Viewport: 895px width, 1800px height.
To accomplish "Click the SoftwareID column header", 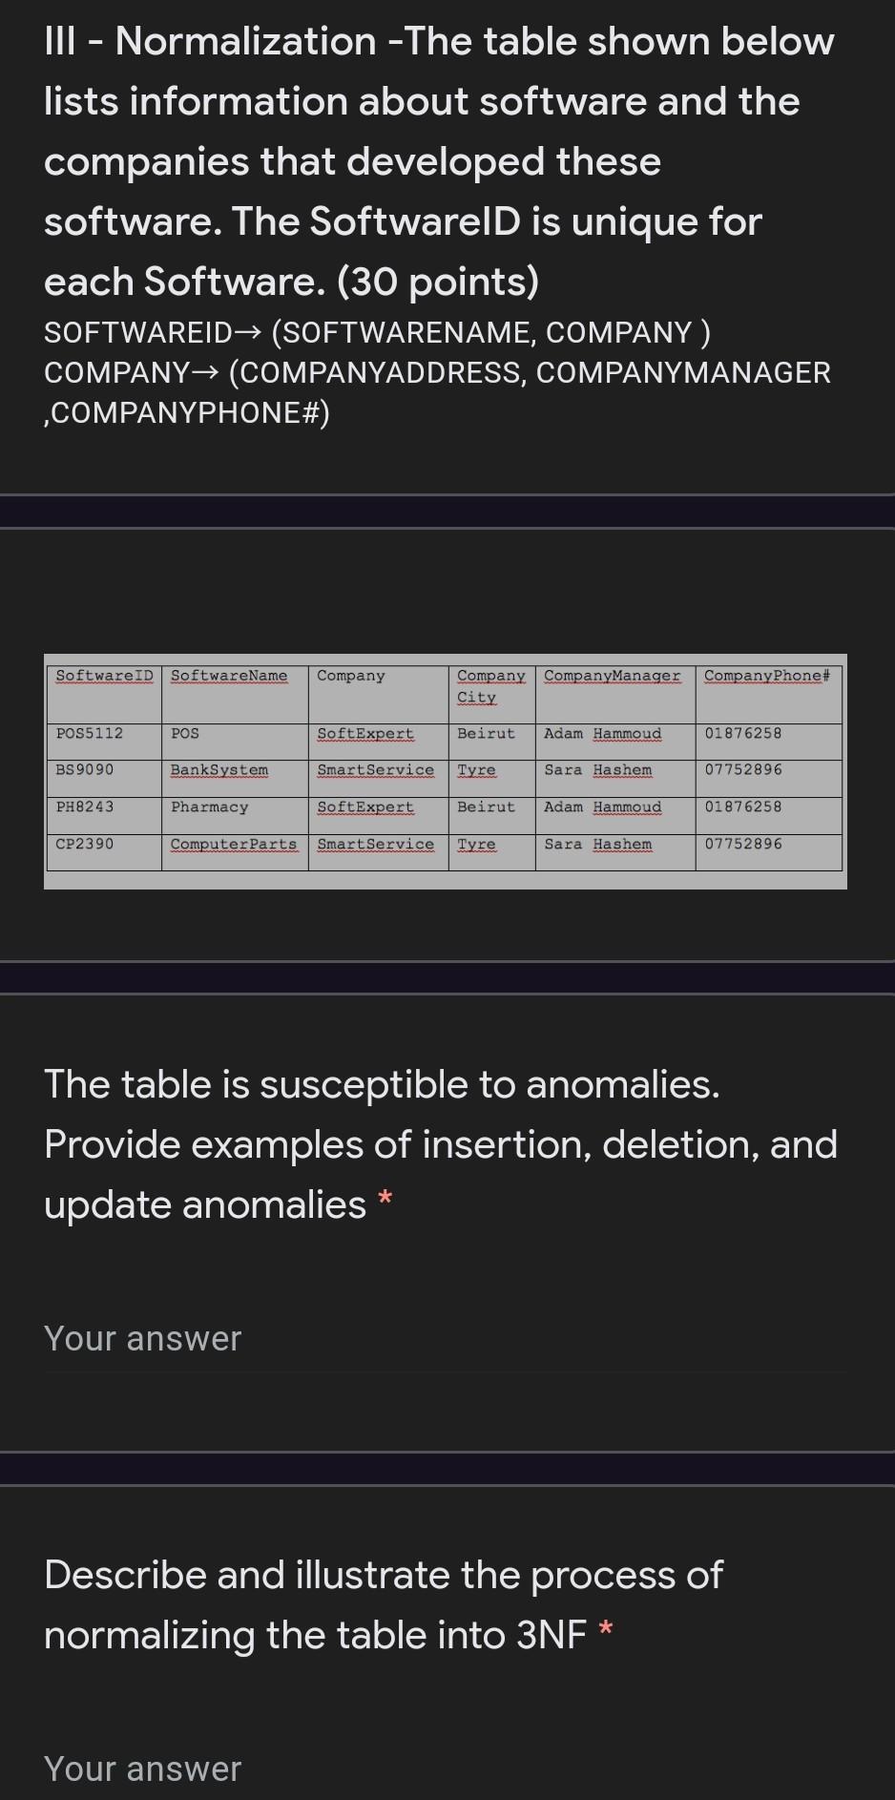I will (x=105, y=676).
